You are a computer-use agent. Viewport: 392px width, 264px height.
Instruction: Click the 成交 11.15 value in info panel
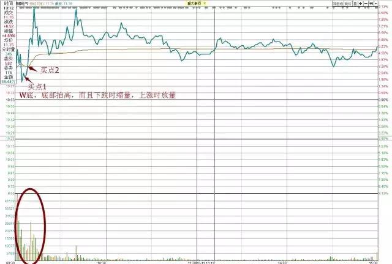click(9, 17)
